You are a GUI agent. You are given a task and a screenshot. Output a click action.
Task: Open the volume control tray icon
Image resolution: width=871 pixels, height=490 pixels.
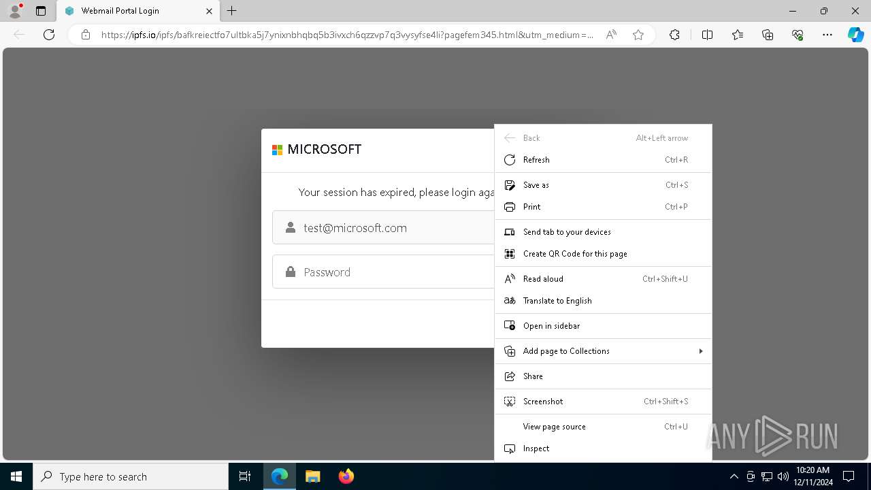(783, 476)
